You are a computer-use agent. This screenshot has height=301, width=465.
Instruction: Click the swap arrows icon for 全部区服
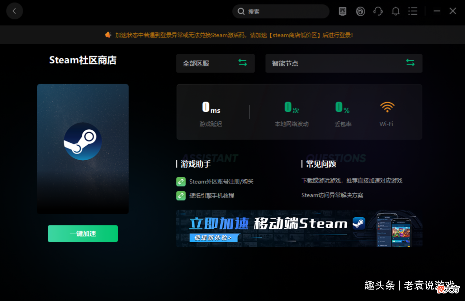coord(243,62)
